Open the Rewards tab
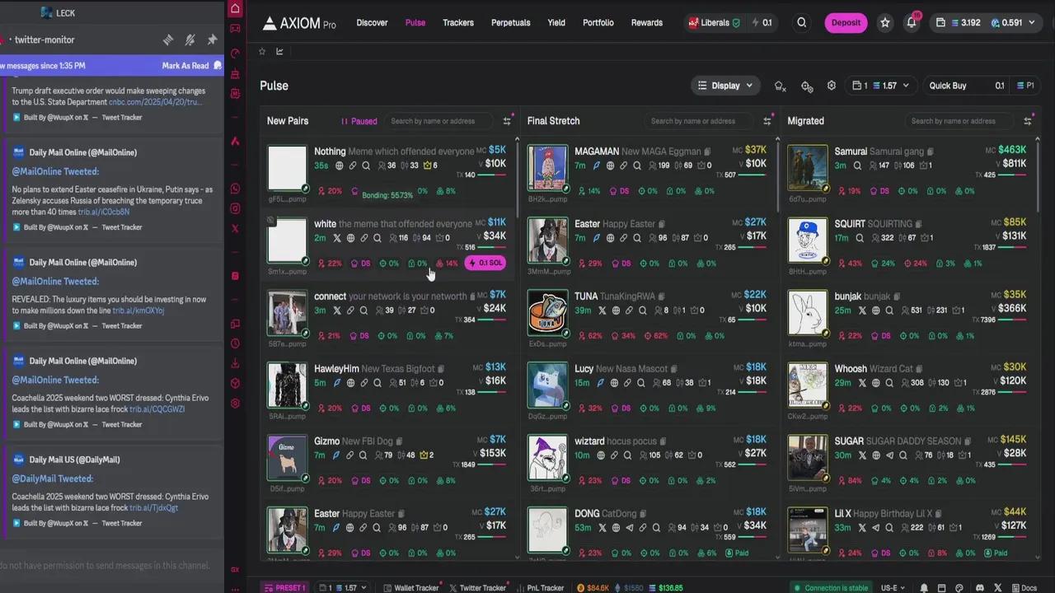1055x593 pixels. [x=647, y=23]
